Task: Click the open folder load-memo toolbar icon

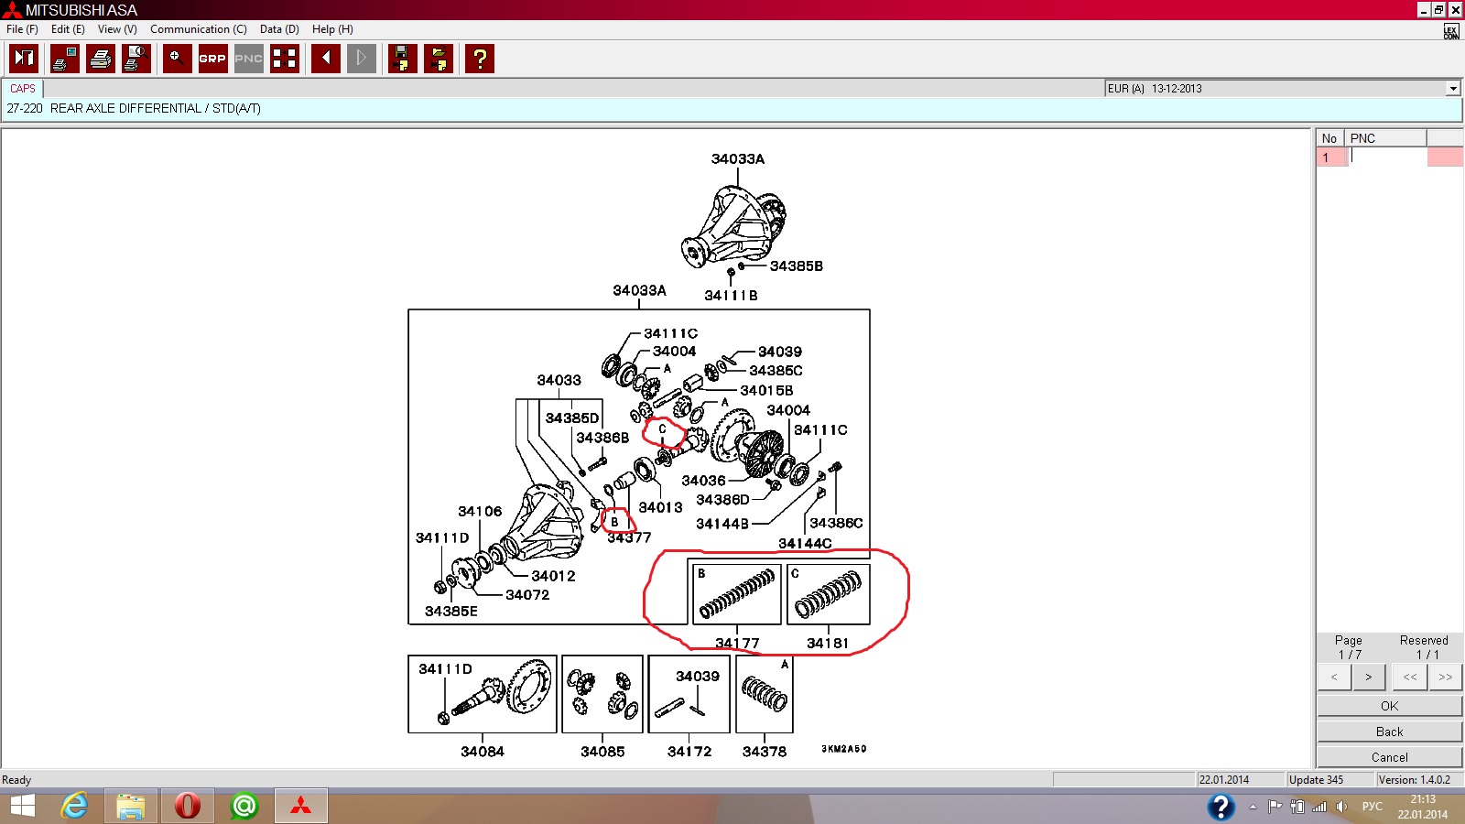Action: 439,59
